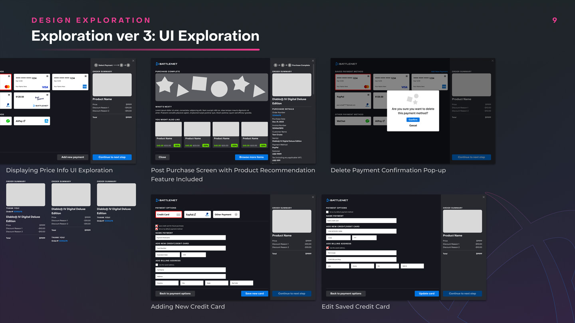The height and width of the screenshot is (323, 575).
Task: Close the Post Purchase dialog with X
Action: tap(313, 61)
